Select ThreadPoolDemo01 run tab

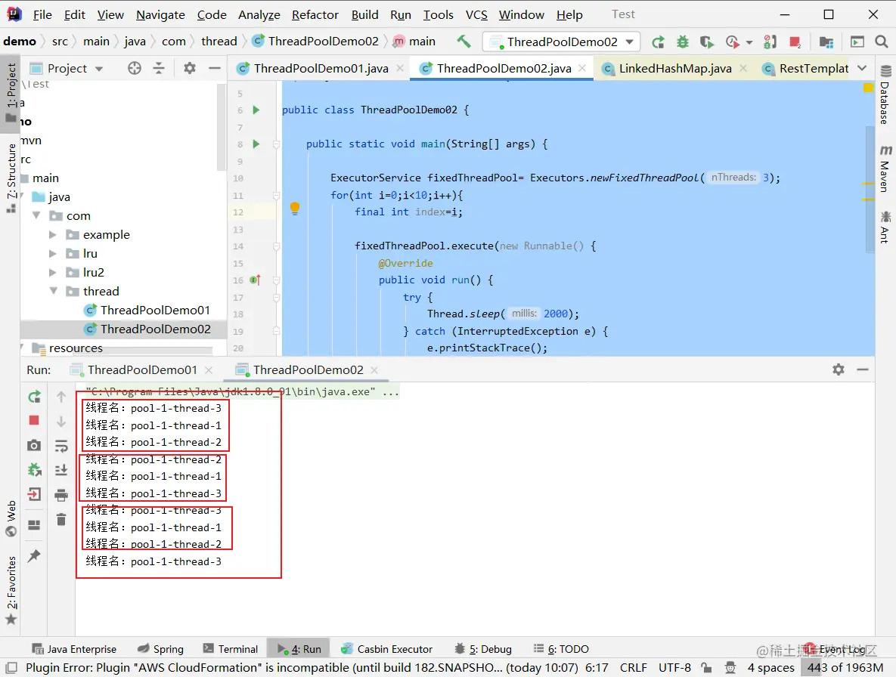point(141,370)
